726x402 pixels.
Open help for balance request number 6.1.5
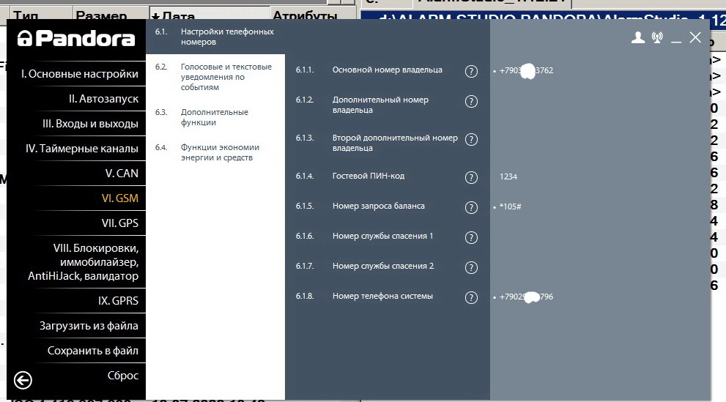[472, 207]
